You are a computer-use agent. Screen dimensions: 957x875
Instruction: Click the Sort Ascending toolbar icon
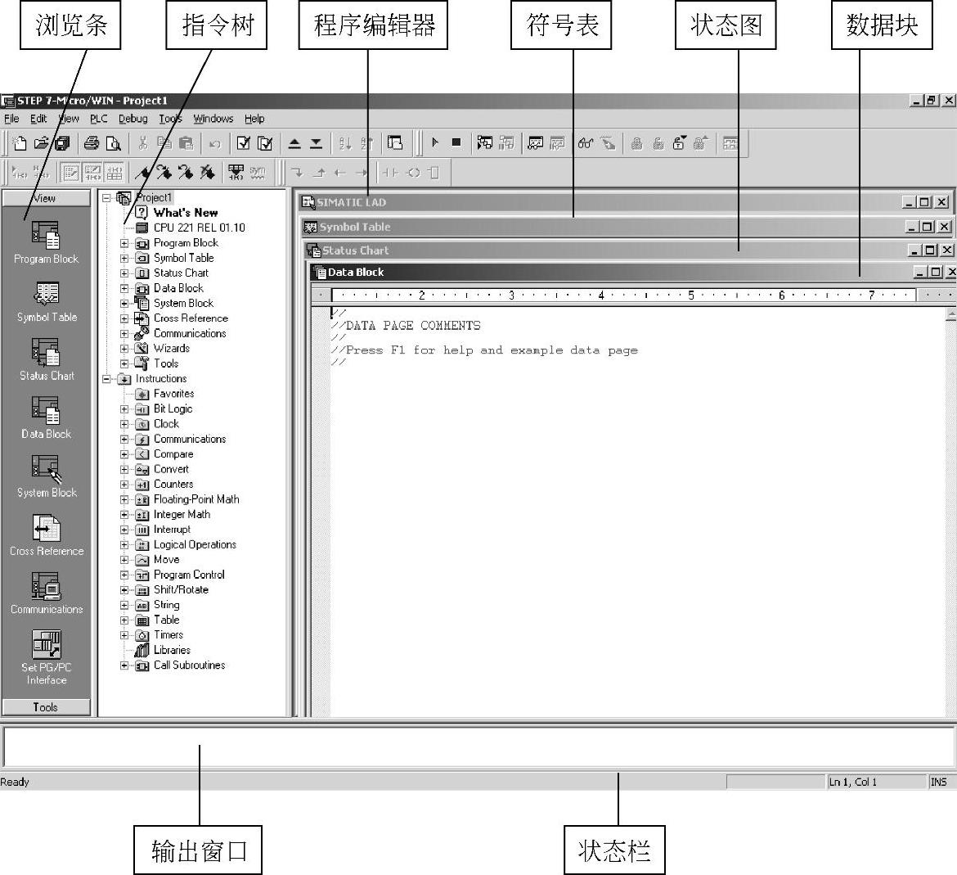coord(345,143)
